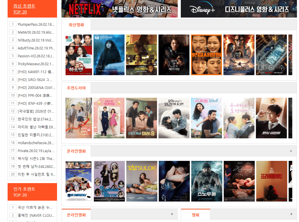Screen dimensions: 299x222
Task: Open [FHD] PPR-004 torrent entry
Action: pyautogui.click(x=35, y=95)
